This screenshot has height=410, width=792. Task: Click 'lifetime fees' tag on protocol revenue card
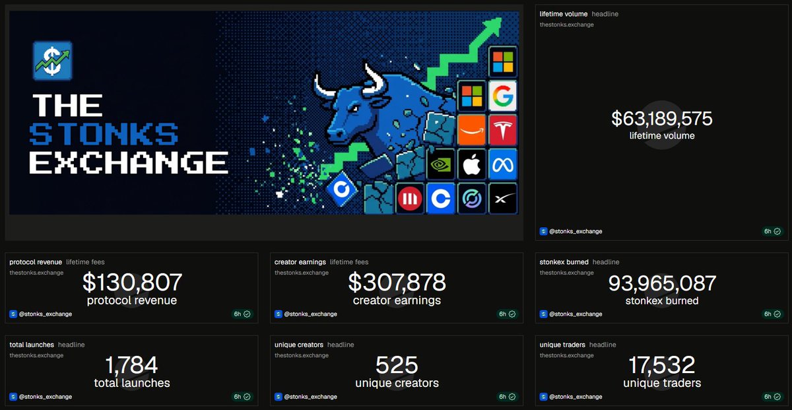click(x=85, y=262)
